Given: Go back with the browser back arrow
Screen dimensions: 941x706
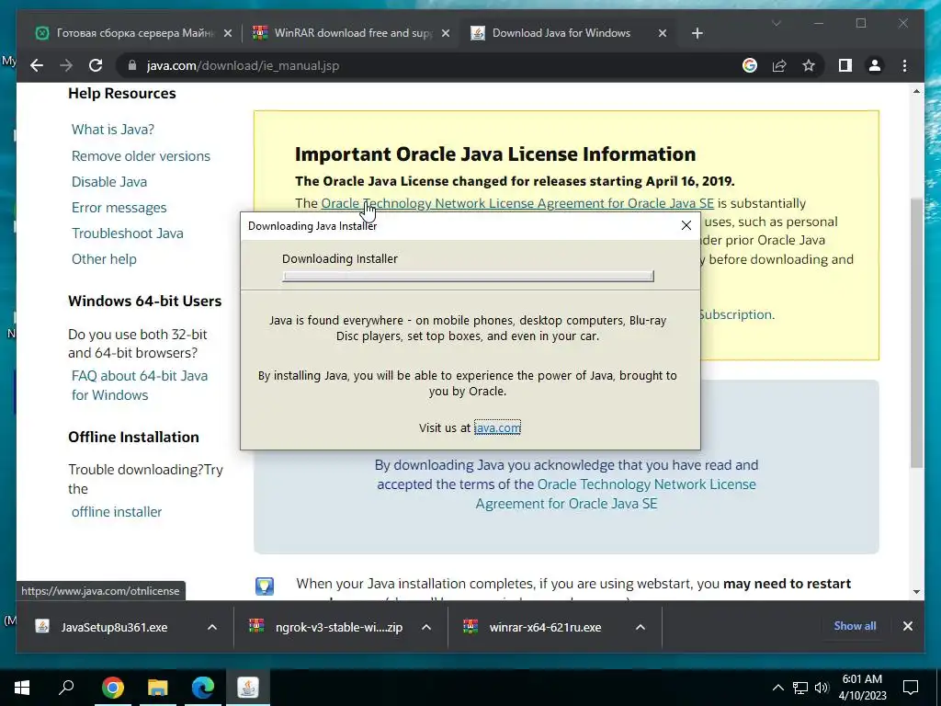Looking at the screenshot, I should point(37,65).
